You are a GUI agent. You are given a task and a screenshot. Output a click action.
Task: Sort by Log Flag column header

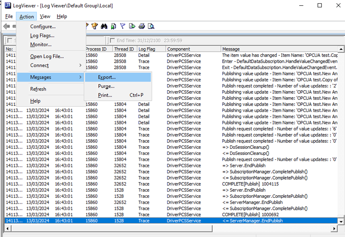[151, 49]
